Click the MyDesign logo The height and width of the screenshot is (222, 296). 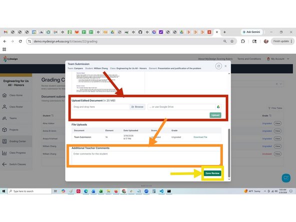(10, 59)
